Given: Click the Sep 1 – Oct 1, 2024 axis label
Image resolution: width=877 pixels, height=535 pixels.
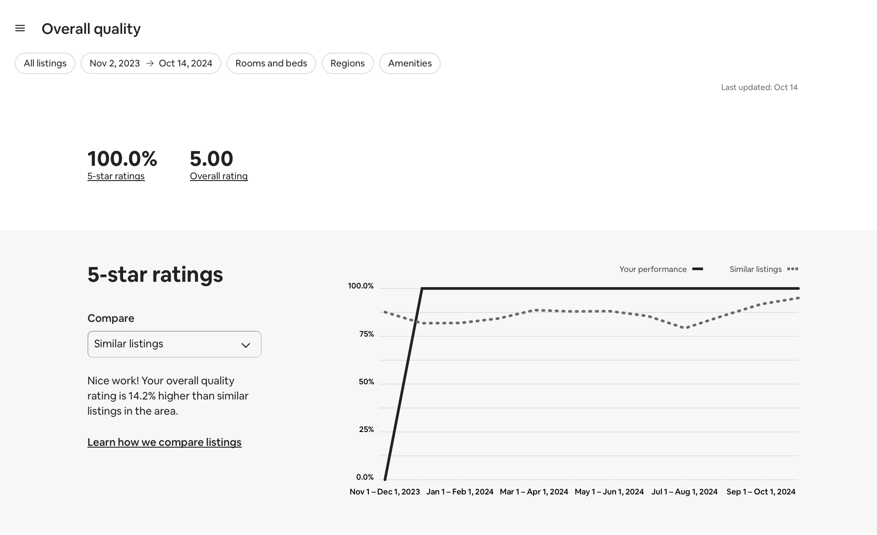Looking at the screenshot, I should click(x=761, y=492).
